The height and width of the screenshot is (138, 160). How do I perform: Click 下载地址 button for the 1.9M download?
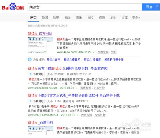pyautogui.click(x=36, y=101)
